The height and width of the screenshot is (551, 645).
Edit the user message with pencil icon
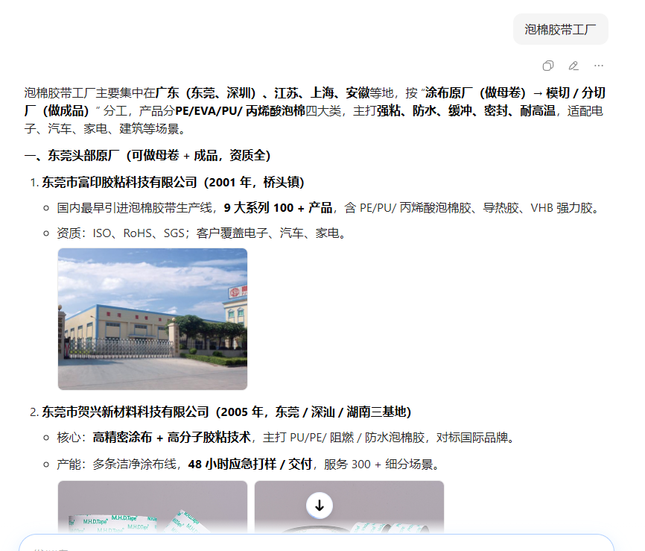(573, 66)
